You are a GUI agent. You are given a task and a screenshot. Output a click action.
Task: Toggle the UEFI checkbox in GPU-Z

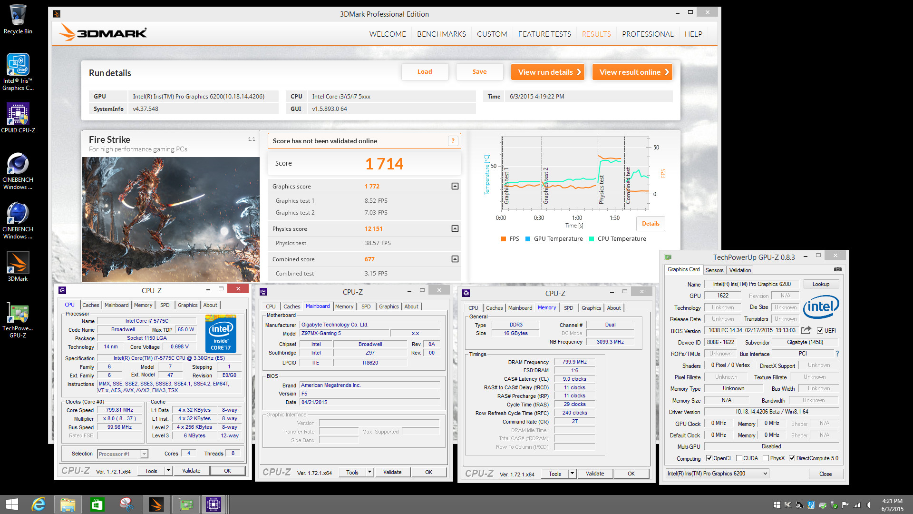tap(820, 331)
